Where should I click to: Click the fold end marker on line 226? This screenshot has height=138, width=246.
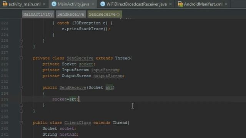tap(22, 46)
